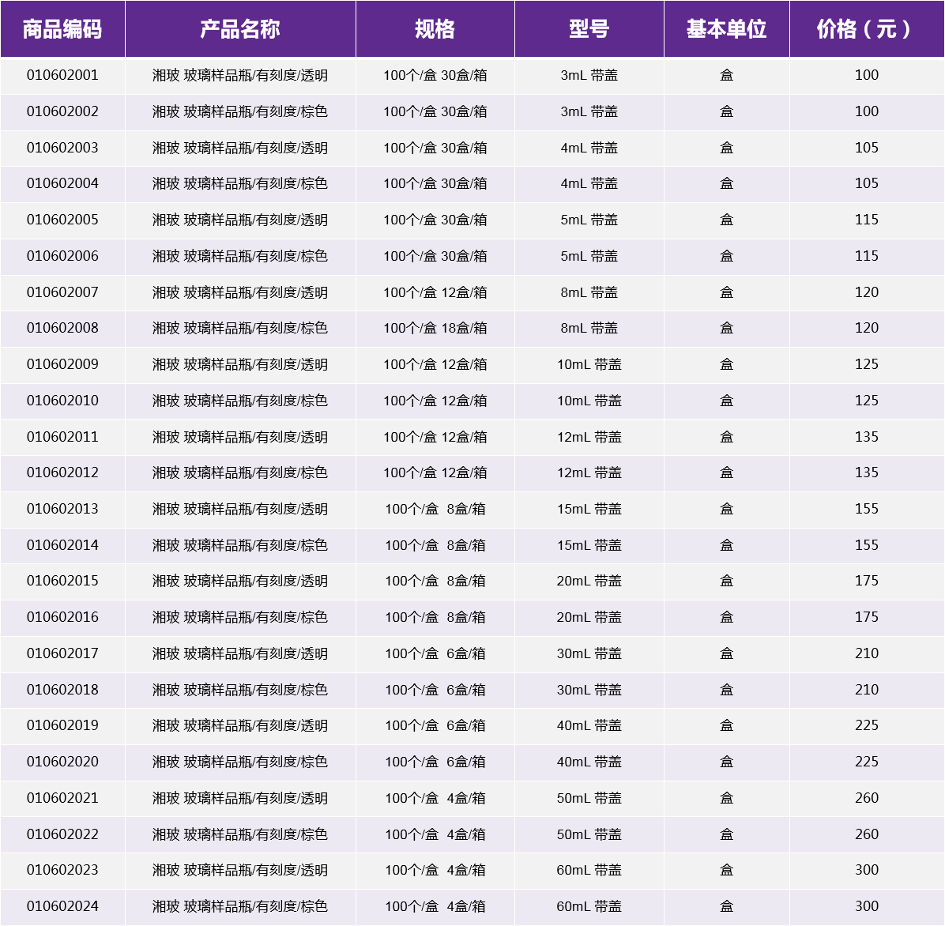
Task: Select product code 010602011
Action: [62, 437]
